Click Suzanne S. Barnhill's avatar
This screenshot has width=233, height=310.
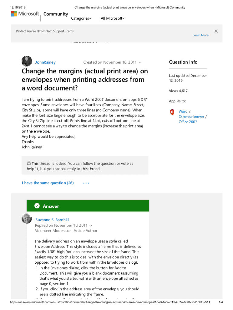tap(27, 219)
